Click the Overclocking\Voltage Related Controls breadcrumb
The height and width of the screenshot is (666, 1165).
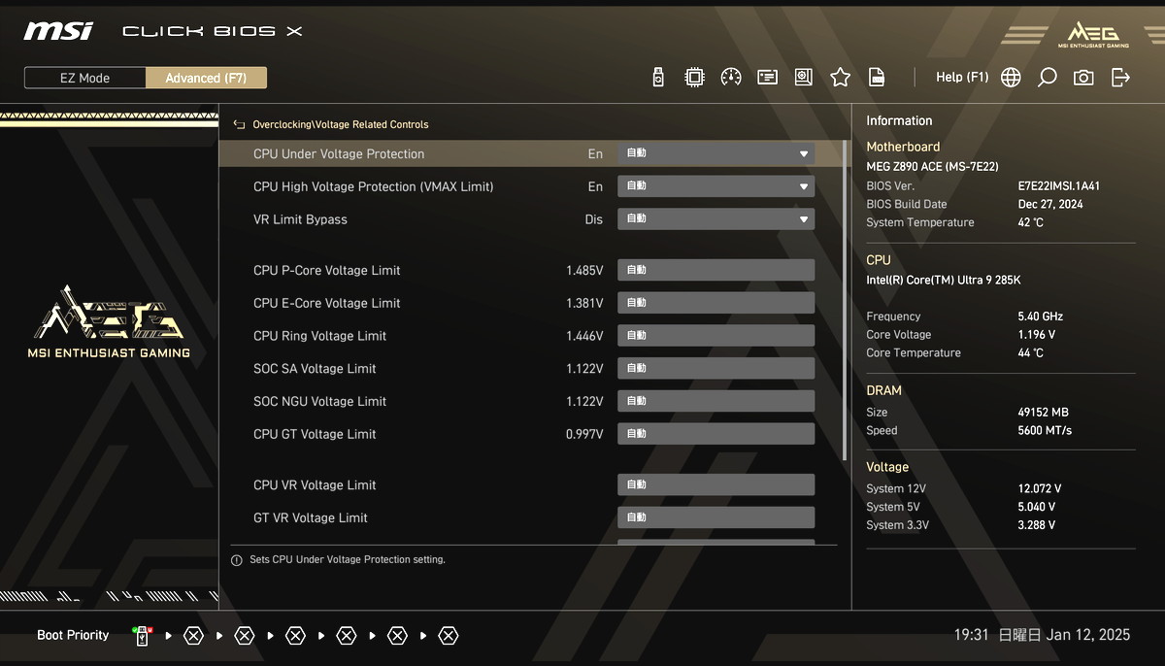341,124
